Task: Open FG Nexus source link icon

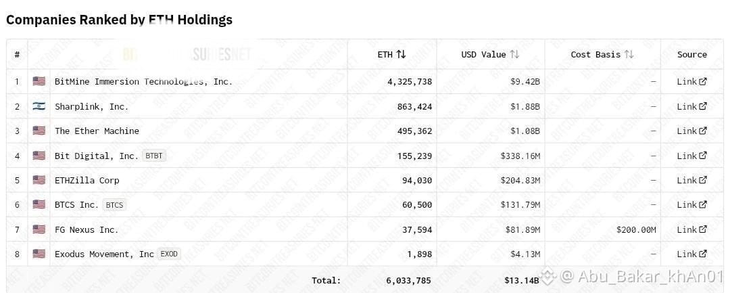Action: click(x=703, y=229)
